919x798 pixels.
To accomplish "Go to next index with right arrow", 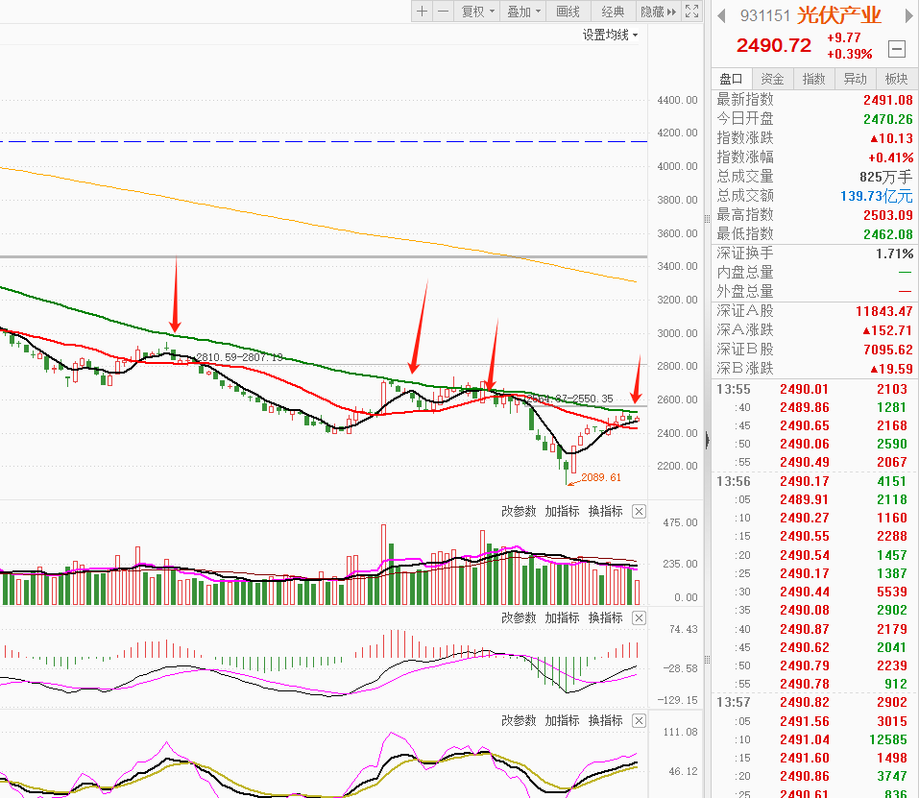I will click(904, 15).
